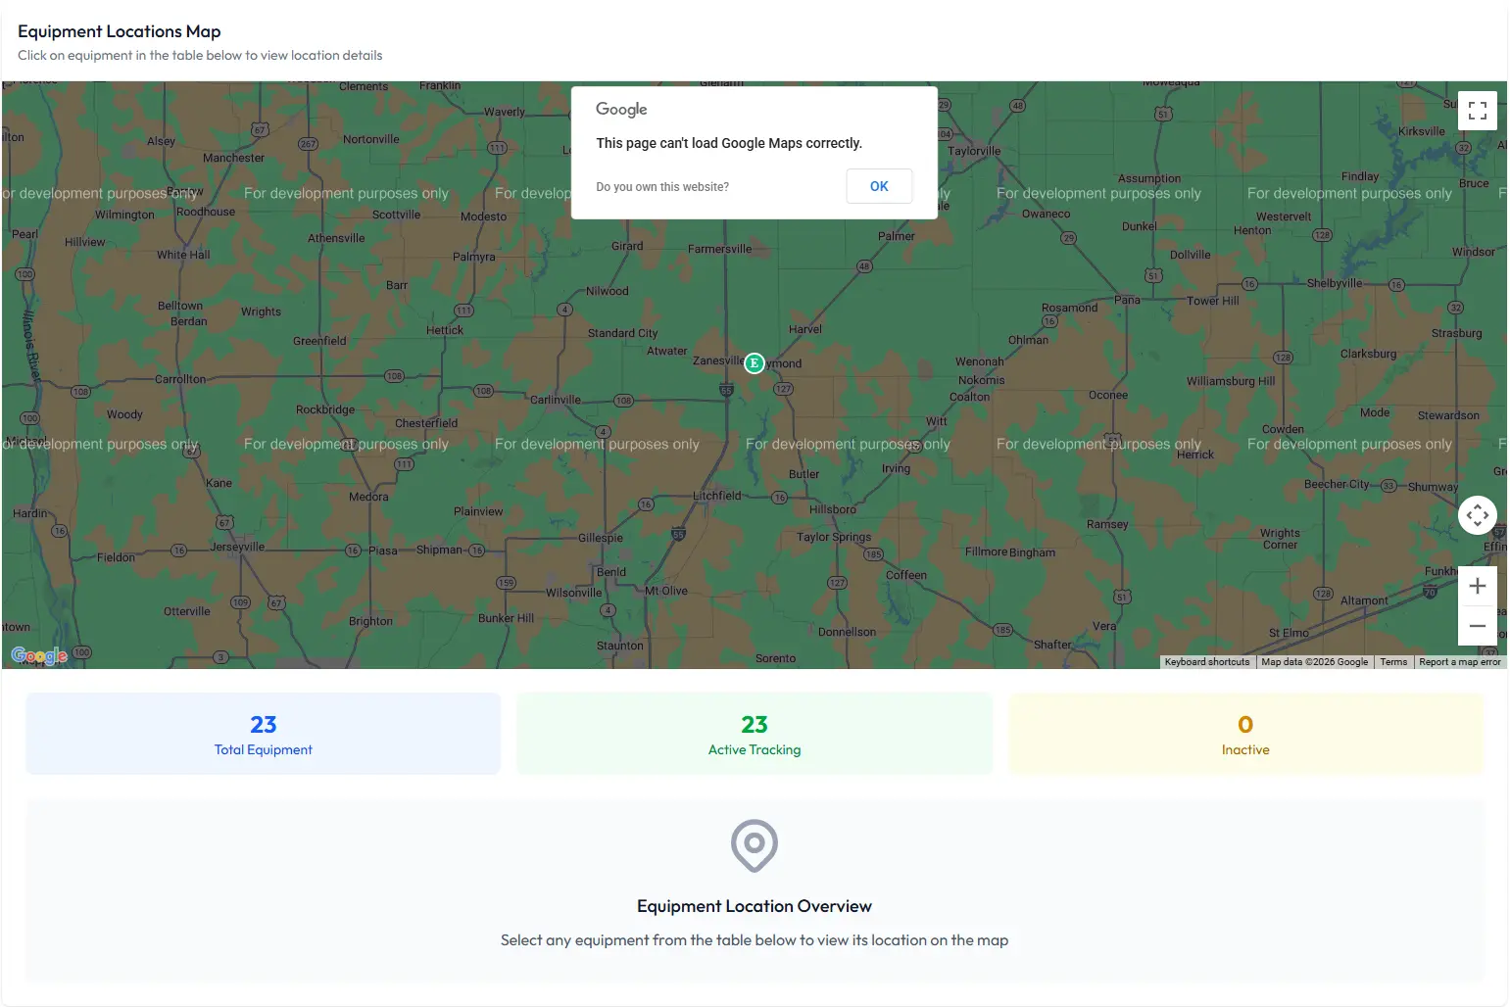Select the Total Equipment stat card

point(263,734)
